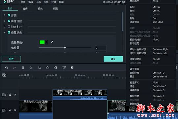Click the green screen icon in the toolbar
This screenshot has height=119, width=178.
(64, 68)
